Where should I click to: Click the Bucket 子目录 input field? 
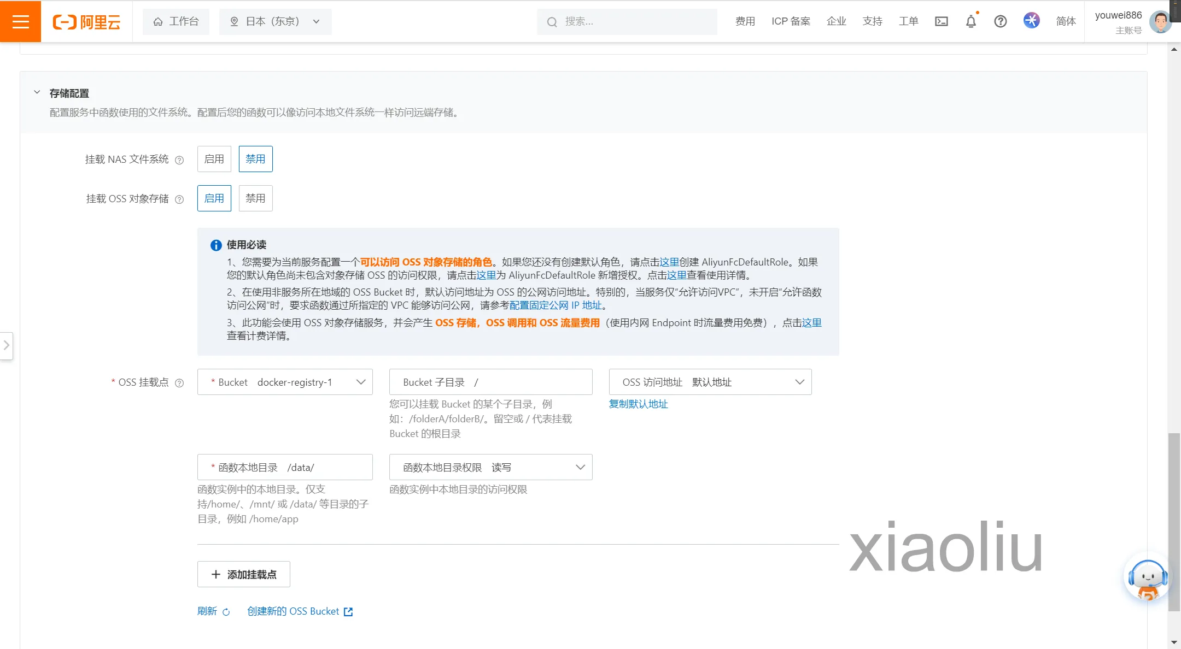(x=490, y=382)
